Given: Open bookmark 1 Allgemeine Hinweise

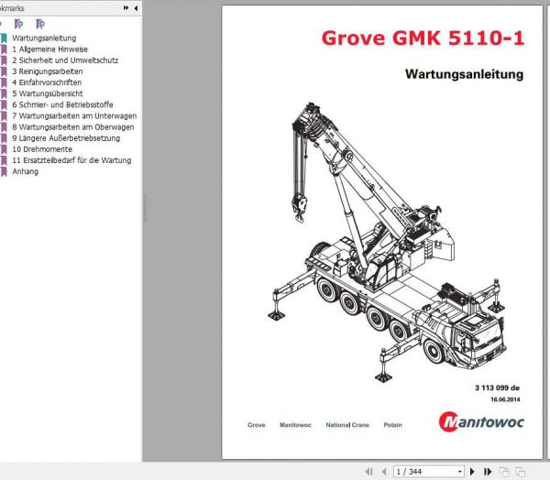Looking at the screenshot, I should (x=49, y=49).
